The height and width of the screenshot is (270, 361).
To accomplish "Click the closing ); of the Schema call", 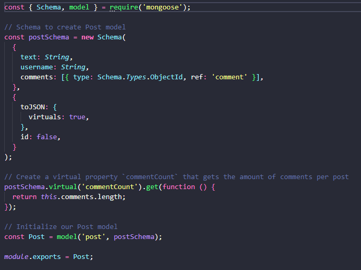I will (8, 157).
